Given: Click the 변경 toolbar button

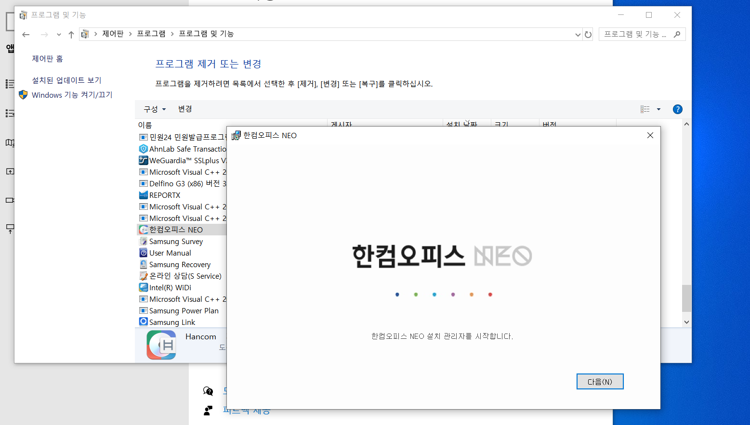Looking at the screenshot, I should click(x=185, y=109).
